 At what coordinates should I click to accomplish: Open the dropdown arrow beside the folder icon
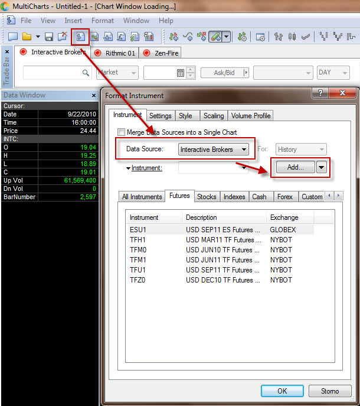point(38,37)
